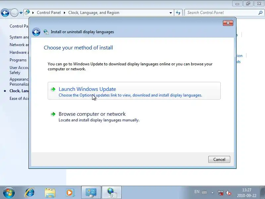Cancel the install languages dialog
Screen dimensions: 265x199
(x=219, y=160)
